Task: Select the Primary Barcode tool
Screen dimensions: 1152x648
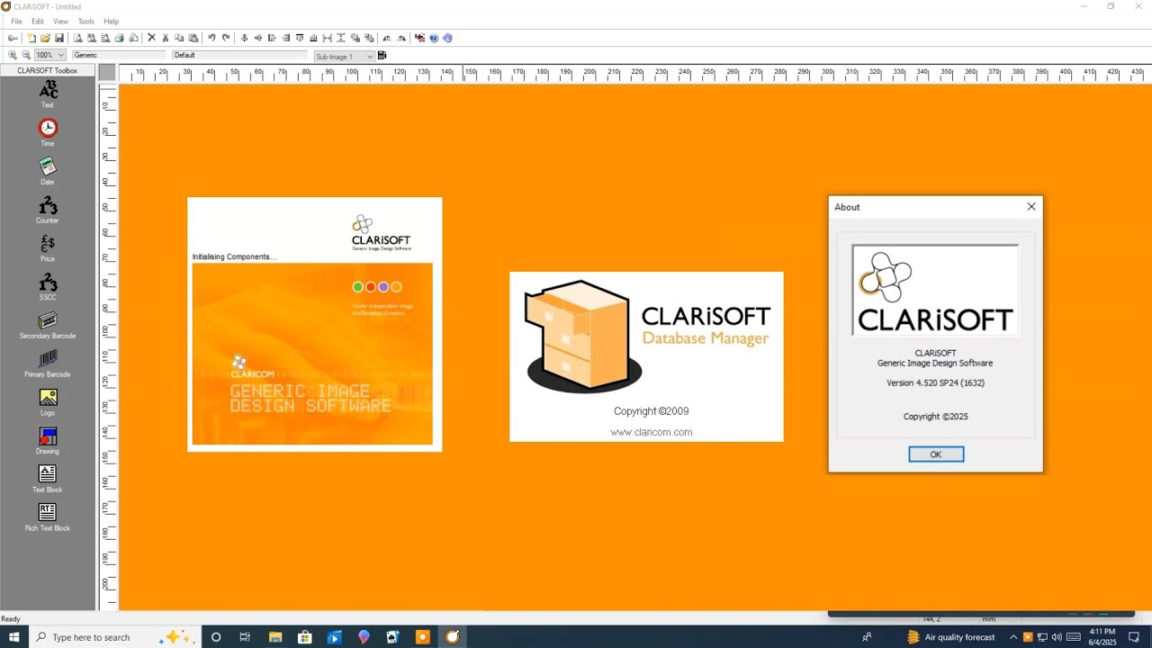Action: [x=48, y=364]
